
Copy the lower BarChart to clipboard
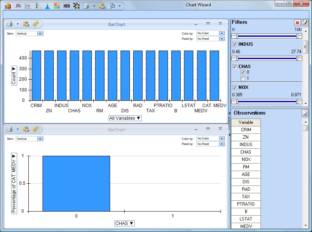pyautogui.click(x=26, y=129)
